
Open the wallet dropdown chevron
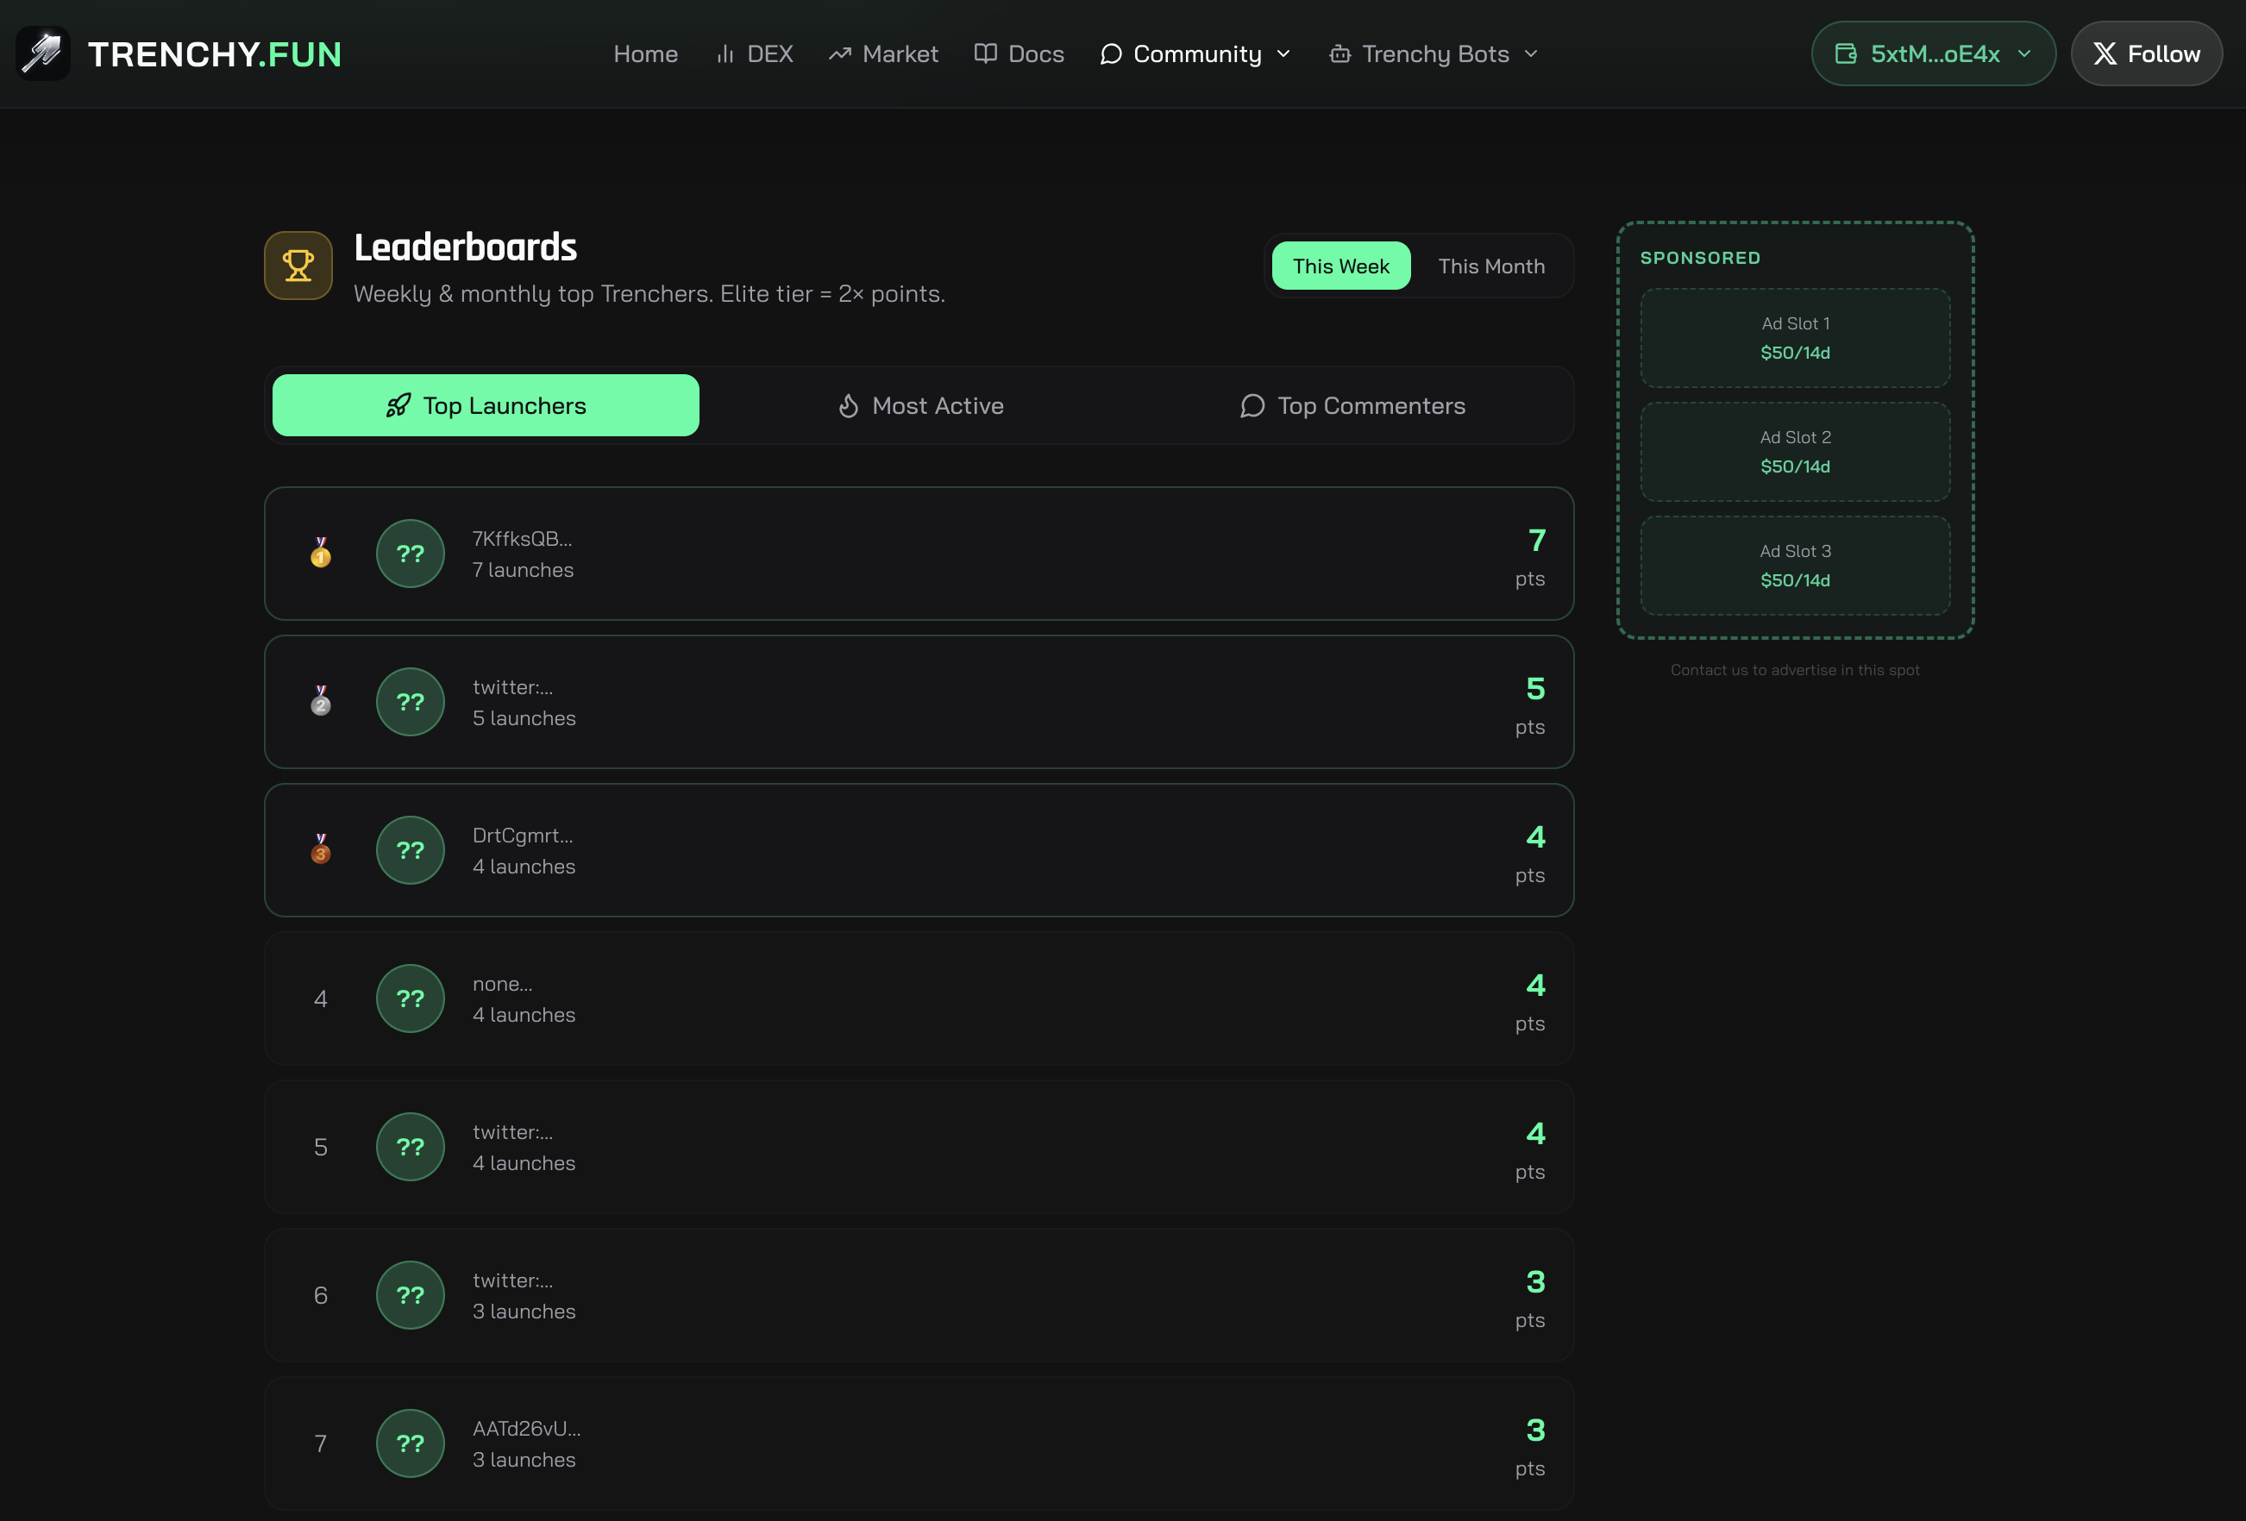tap(2024, 54)
